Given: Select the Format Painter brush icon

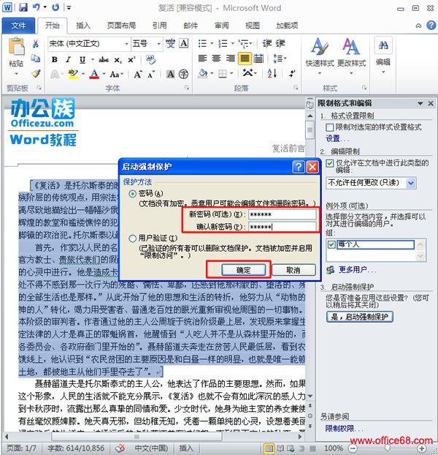Looking at the screenshot, I should 36,73.
